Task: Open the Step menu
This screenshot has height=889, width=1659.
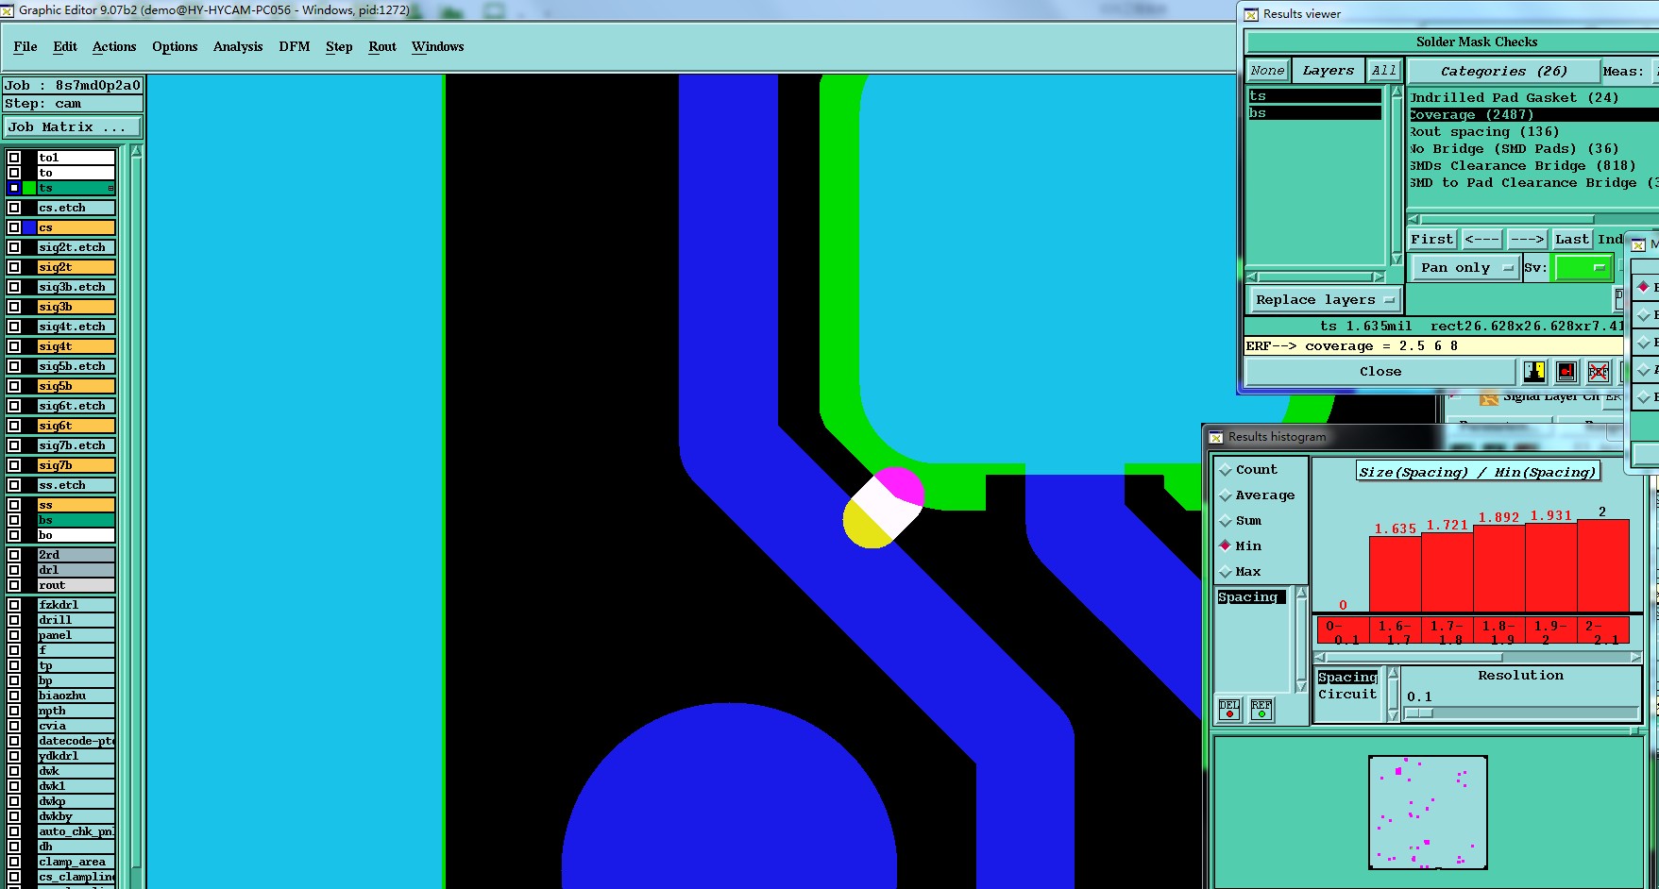Action: [339, 46]
